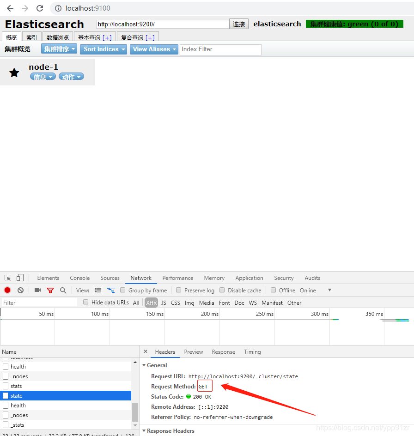Click scroll-up arrow of request list

135,362
